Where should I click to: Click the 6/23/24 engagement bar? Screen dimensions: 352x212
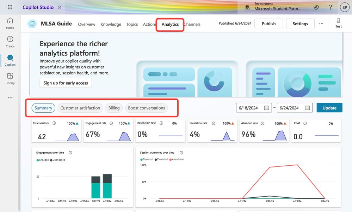pyautogui.click(x=107, y=186)
